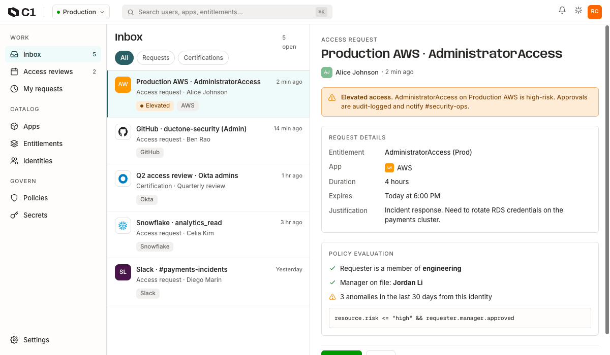Click the small AWS icon in App row
The height and width of the screenshot is (355, 610).
pos(389,168)
